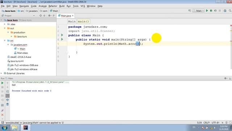This screenshot has height=131, width=232.
Task: Close the Run panel with red X
Action: coord(3,115)
